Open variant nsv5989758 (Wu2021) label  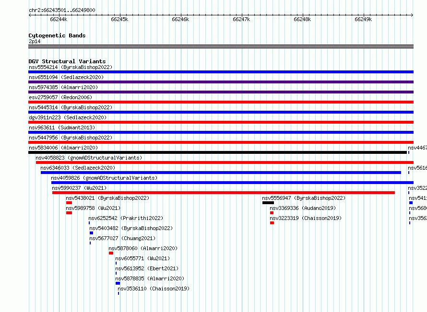(x=93, y=208)
